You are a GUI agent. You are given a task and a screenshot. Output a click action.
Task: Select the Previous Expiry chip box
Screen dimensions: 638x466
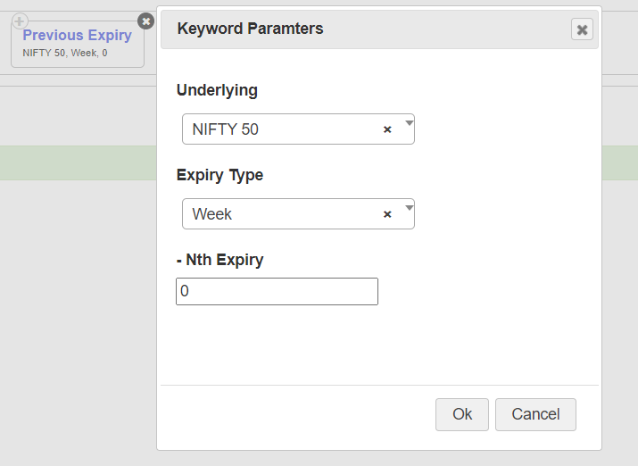tap(78, 44)
